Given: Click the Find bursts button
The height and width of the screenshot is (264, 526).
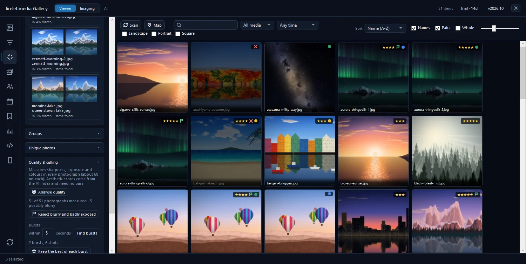Looking at the screenshot, I should pos(87,233).
